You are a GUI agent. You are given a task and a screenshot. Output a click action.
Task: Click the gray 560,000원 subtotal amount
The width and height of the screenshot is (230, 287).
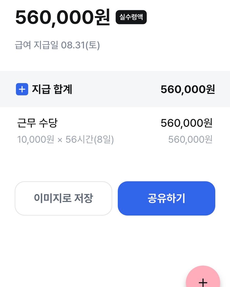tap(190, 140)
